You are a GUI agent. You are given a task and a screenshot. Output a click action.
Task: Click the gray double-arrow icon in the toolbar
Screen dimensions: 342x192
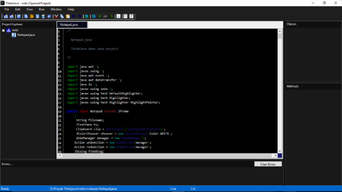[x=106, y=16]
